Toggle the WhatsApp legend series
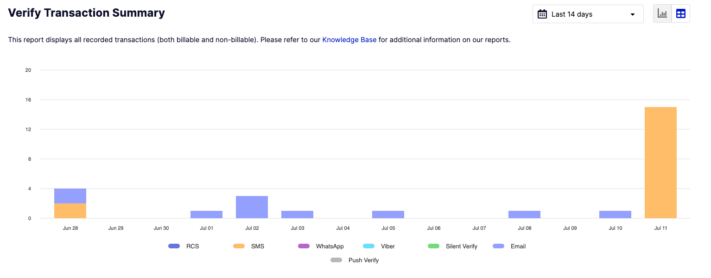This screenshot has width=711, height=278. tap(321, 246)
